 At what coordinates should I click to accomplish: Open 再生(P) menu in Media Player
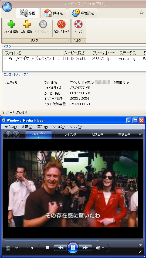[x=43, y=127]
